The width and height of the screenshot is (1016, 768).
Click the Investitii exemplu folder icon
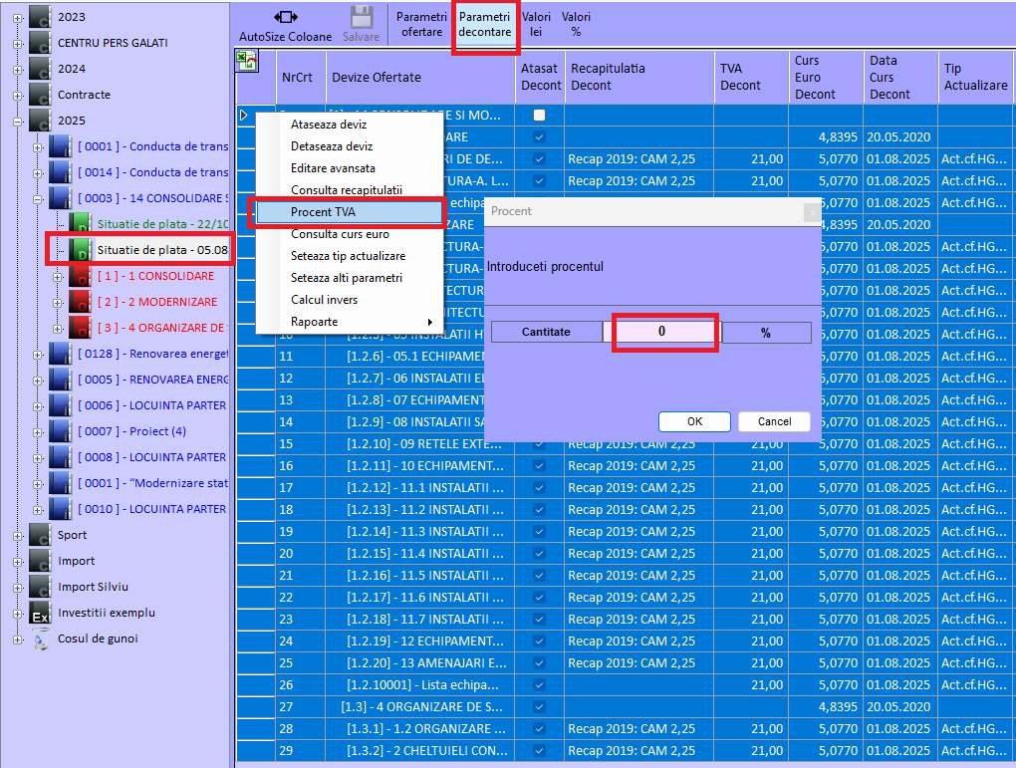pos(40,613)
